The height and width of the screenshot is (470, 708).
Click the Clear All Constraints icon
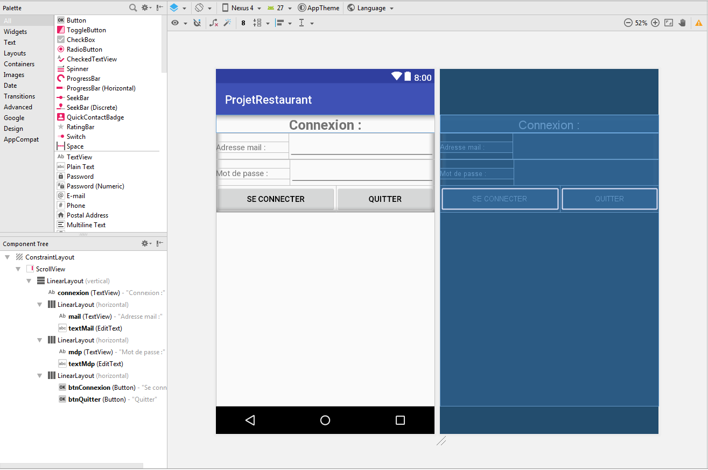click(215, 23)
